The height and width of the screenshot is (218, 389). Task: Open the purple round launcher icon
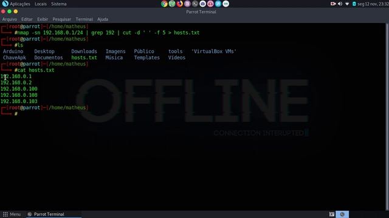pos(187,4)
